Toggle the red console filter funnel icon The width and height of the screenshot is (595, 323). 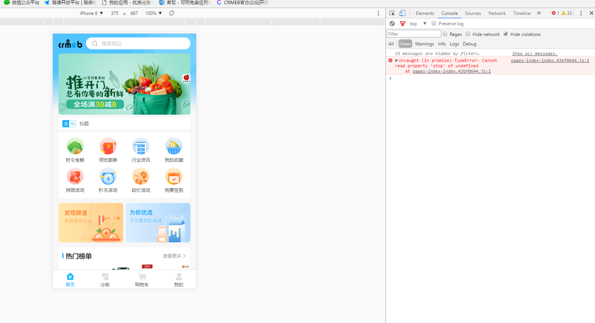coord(402,24)
